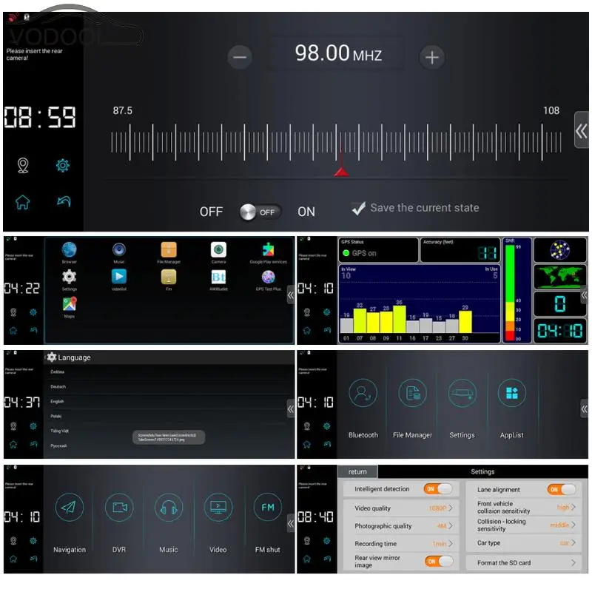Choose English language

pos(169,401)
